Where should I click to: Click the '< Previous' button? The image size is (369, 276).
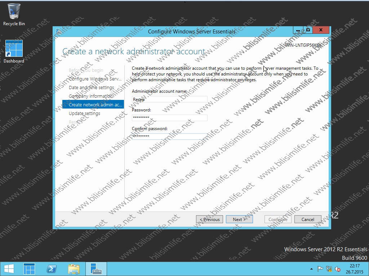(x=209, y=220)
